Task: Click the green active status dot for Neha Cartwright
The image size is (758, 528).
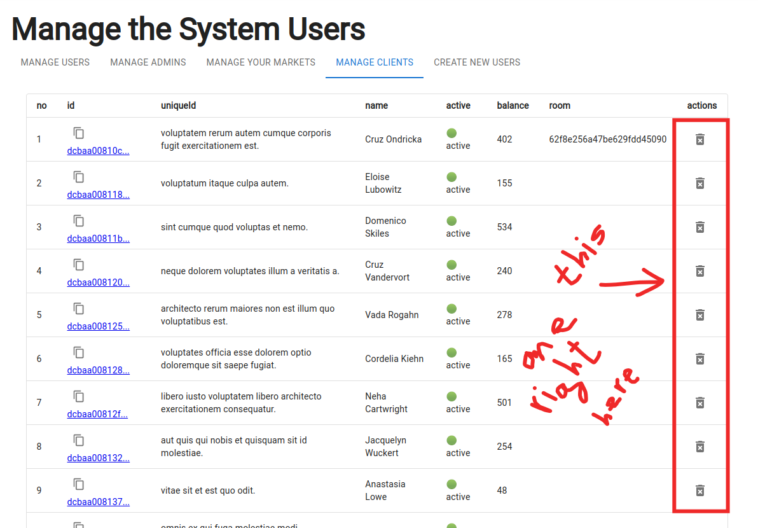Action: 451,396
